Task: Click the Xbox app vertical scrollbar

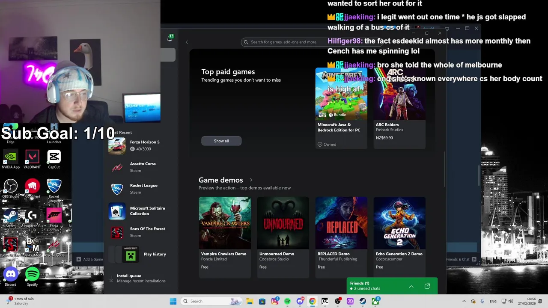Action: [x=445, y=169]
